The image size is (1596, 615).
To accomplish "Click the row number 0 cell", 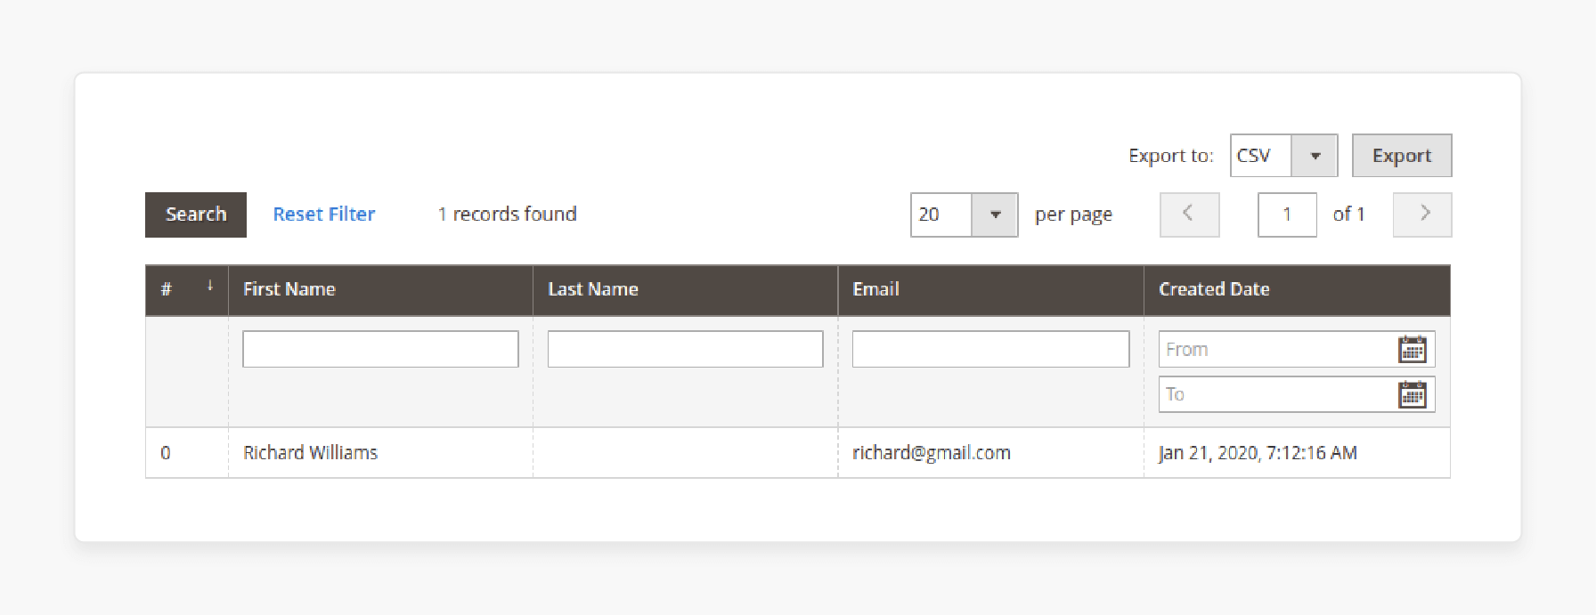I will tap(187, 453).
